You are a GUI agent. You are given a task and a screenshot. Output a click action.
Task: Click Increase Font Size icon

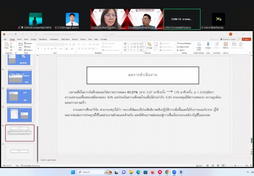(67, 44)
